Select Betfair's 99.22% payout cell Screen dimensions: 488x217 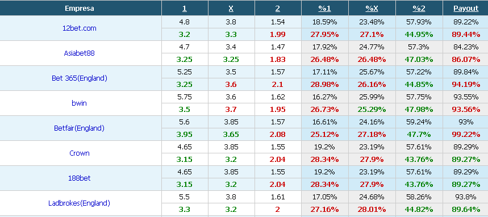[466, 135]
